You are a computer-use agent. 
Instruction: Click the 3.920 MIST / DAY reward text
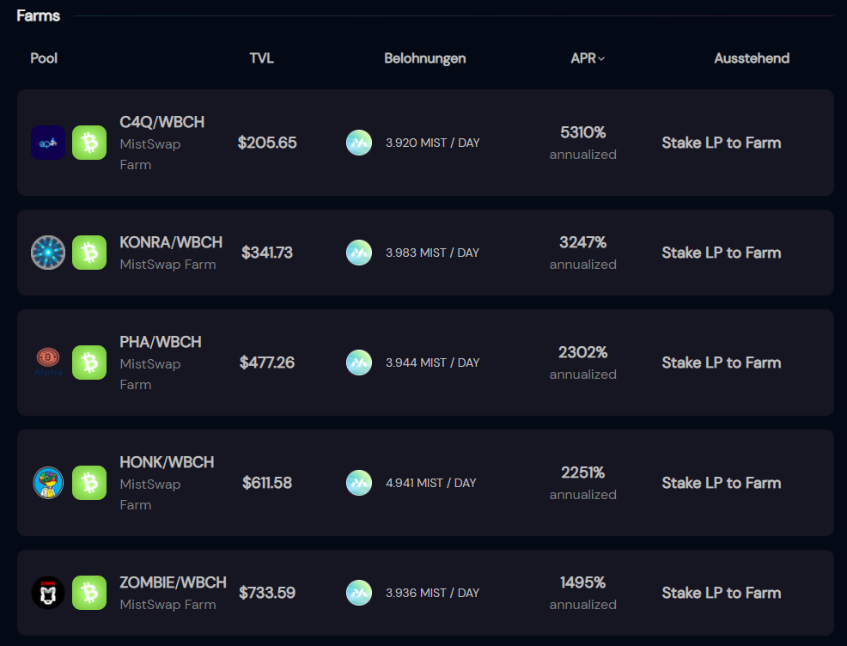coord(433,143)
